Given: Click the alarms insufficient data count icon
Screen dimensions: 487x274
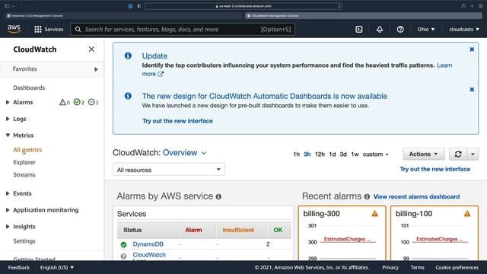Looking at the screenshot, I should tap(91, 102).
